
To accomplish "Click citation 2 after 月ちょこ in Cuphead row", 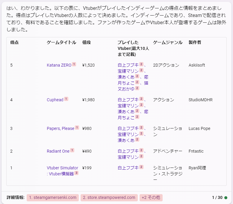I will pyautogui.click(x=137, y=117).
